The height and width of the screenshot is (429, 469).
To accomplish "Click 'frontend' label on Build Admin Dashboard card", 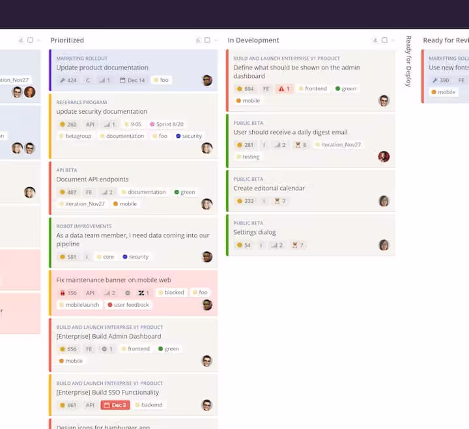I will tap(135, 349).
